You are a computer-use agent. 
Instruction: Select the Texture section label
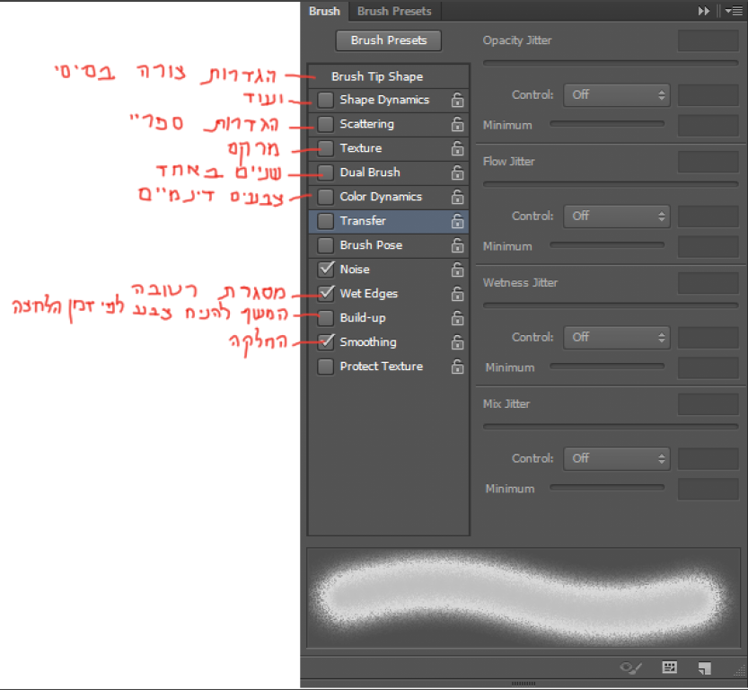[361, 148]
